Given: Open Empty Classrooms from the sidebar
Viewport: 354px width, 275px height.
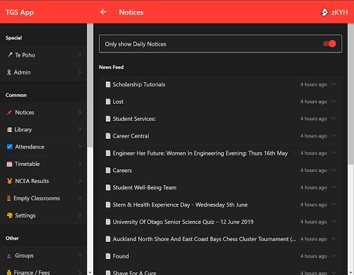Looking at the screenshot, I should click(x=44, y=198).
